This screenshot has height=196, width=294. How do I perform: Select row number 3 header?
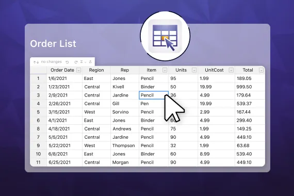[x=38, y=95]
